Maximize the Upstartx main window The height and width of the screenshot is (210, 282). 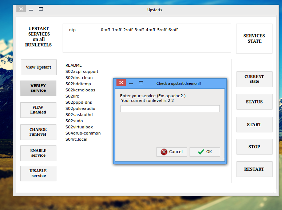41,9
